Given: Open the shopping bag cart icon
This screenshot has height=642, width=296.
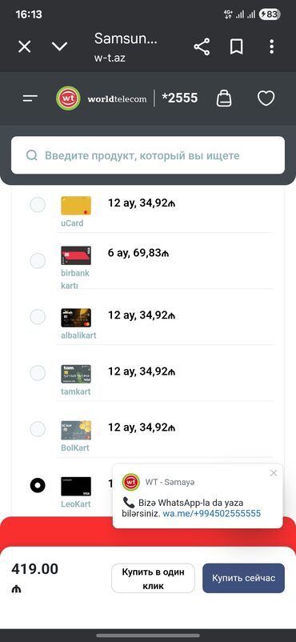Looking at the screenshot, I should tap(224, 98).
